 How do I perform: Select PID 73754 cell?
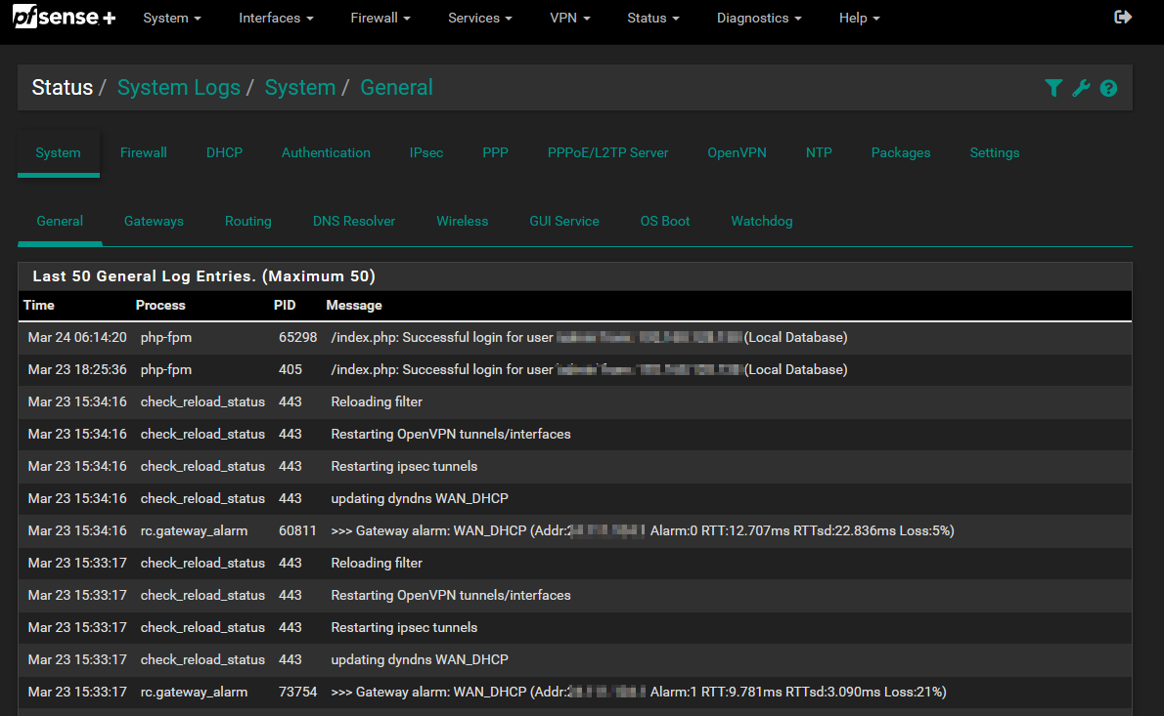(x=297, y=693)
